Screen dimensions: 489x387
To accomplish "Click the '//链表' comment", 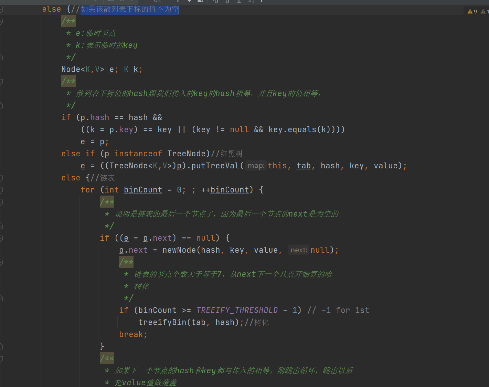I will 103,178.
